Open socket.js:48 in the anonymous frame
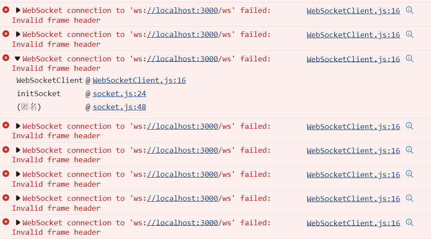The image size is (431, 239). coord(119,107)
